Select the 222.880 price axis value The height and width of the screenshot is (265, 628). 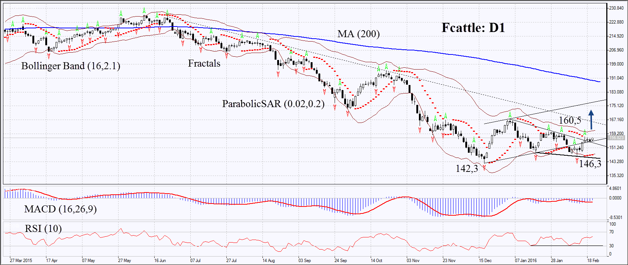tap(616, 22)
